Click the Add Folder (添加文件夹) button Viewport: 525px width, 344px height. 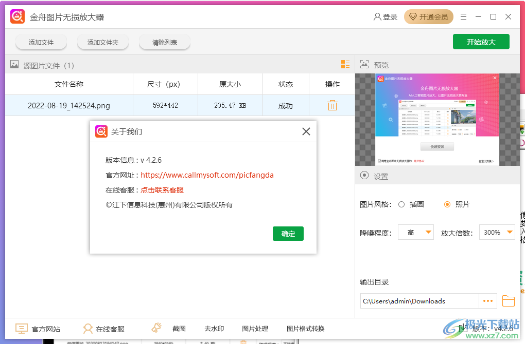click(103, 43)
